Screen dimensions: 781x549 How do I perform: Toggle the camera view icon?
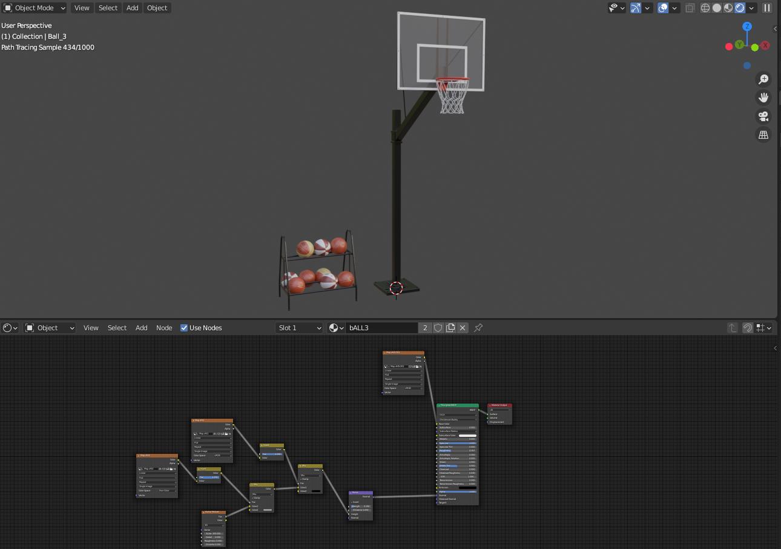pyautogui.click(x=763, y=116)
